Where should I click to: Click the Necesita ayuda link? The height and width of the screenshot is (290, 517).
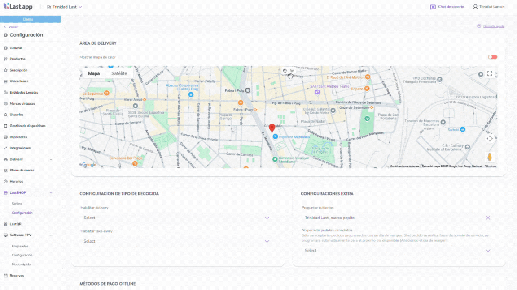[x=493, y=26]
